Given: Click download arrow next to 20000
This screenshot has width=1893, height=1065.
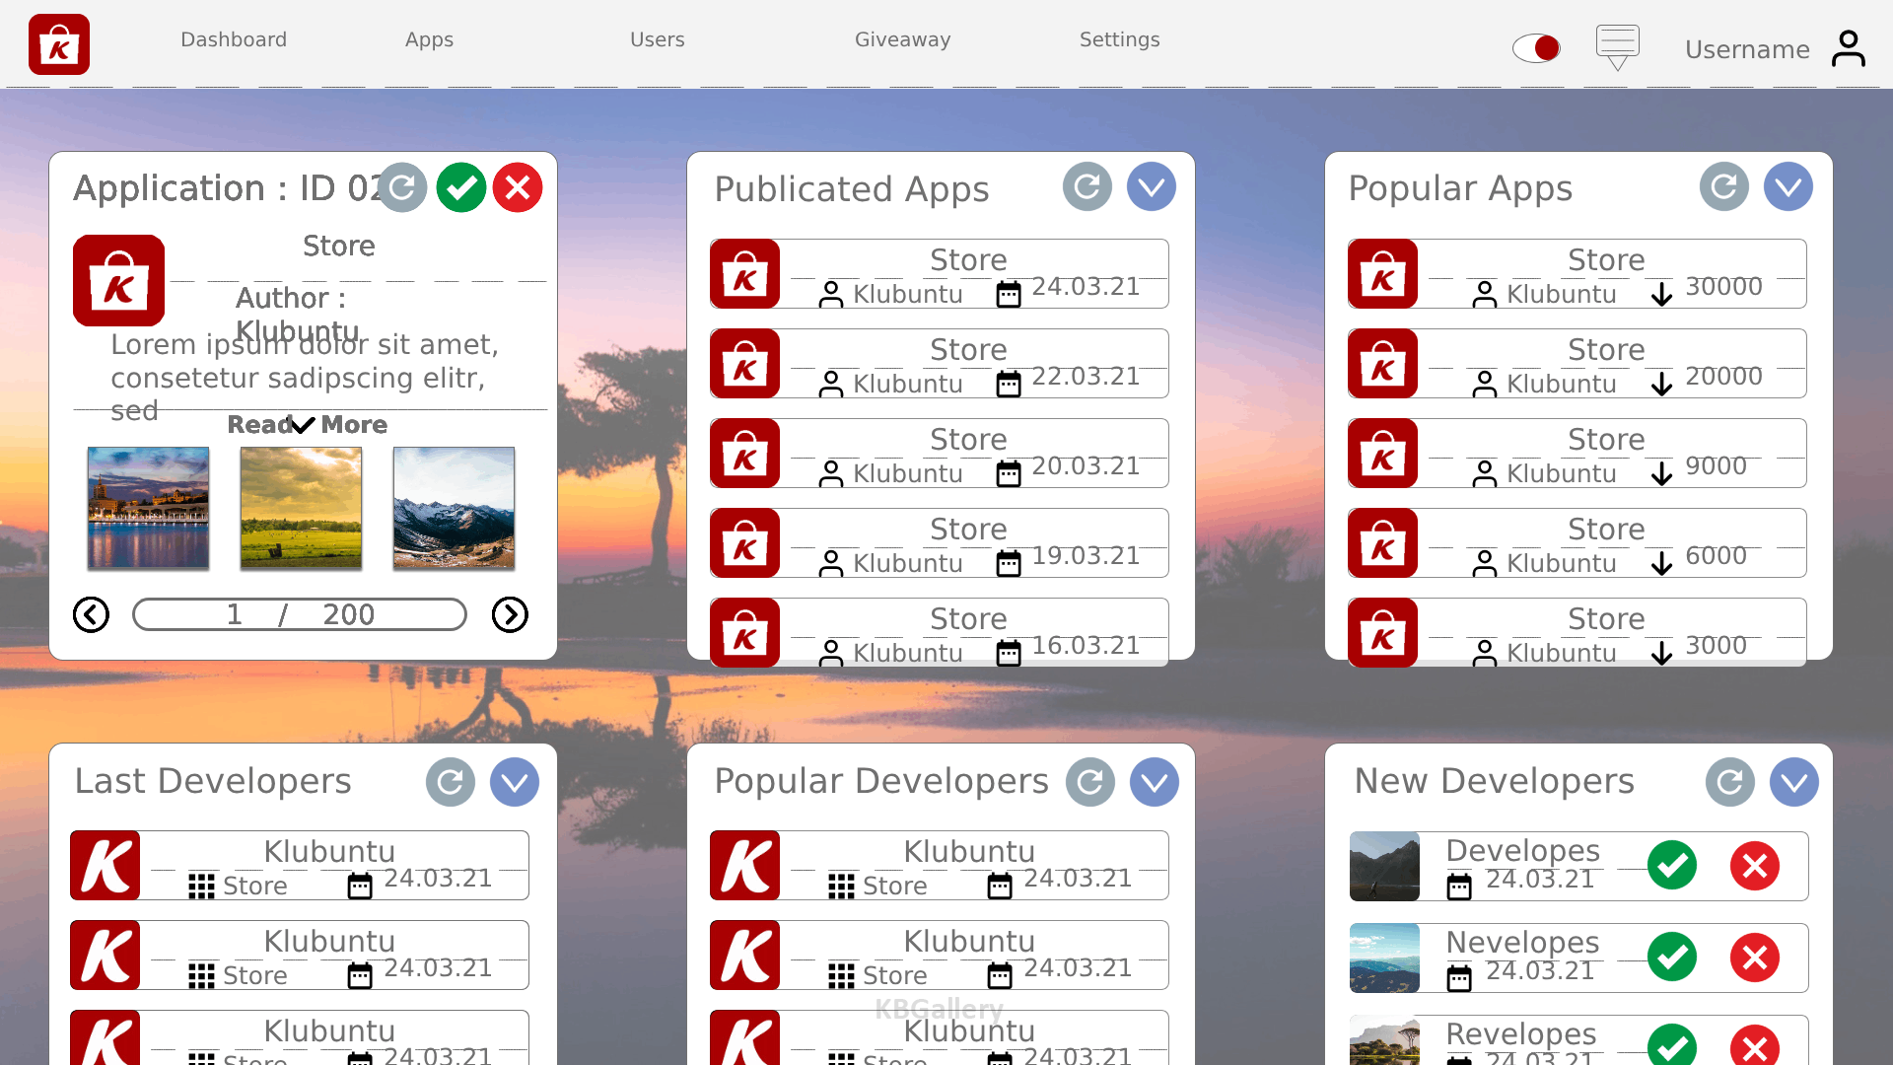Looking at the screenshot, I should 1662,384.
